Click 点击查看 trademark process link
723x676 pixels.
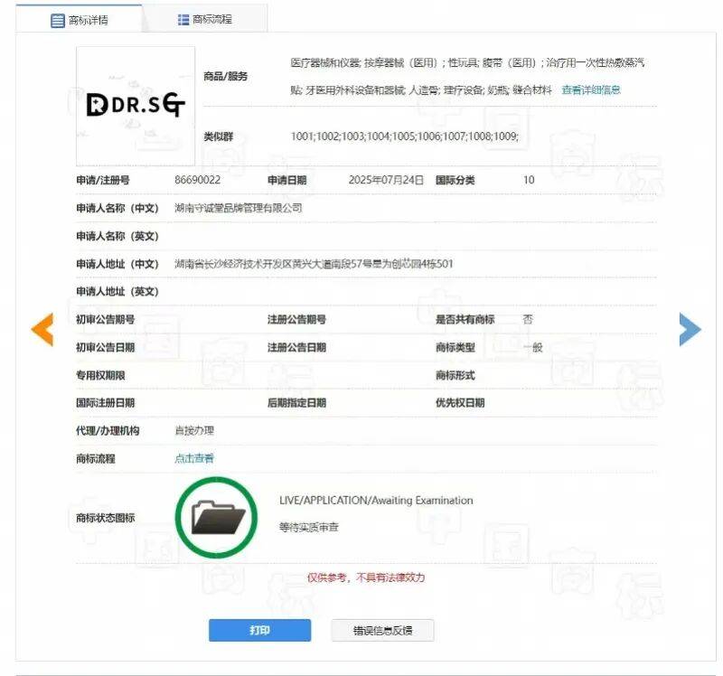click(194, 458)
